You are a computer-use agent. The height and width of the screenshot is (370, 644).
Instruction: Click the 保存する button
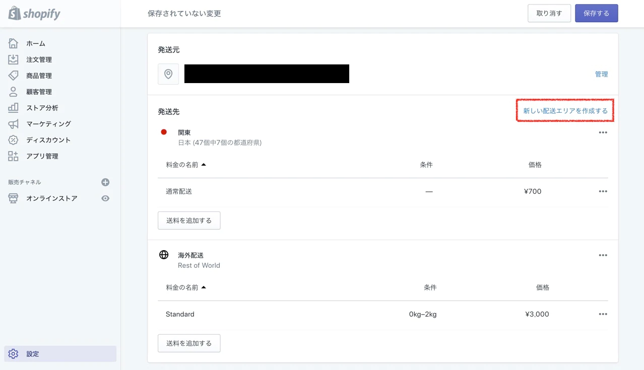[x=596, y=14]
